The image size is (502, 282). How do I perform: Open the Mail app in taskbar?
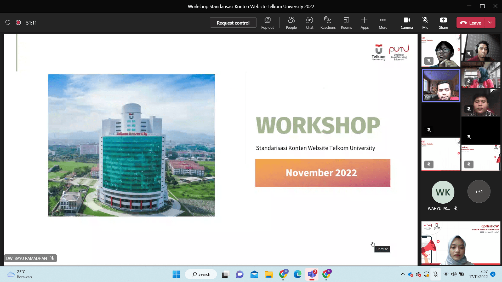coord(254,274)
